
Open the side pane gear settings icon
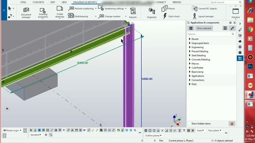[240, 47]
